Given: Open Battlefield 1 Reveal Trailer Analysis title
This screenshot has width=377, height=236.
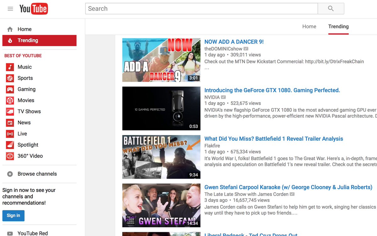Looking at the screenshot, I should (274, 139).
